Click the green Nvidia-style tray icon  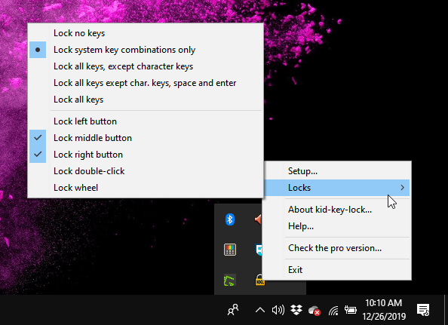229,281
